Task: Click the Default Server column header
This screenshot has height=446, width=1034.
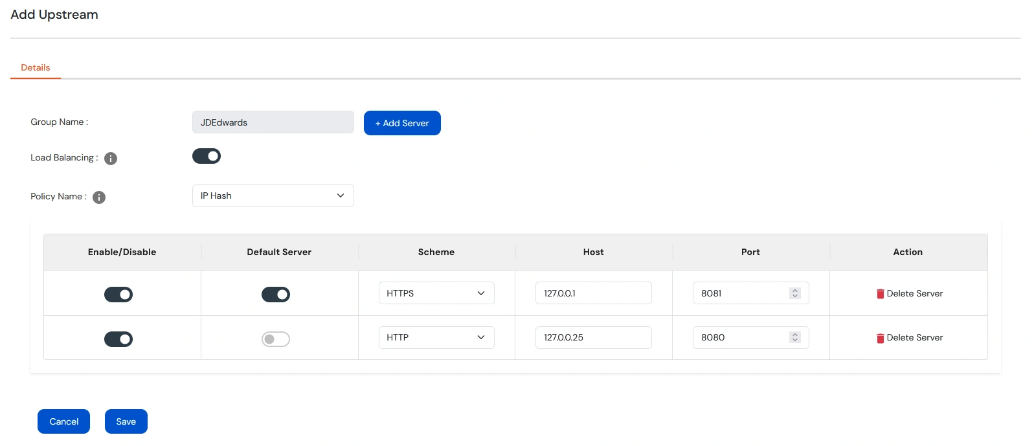Action: click(x=279, y=252)
